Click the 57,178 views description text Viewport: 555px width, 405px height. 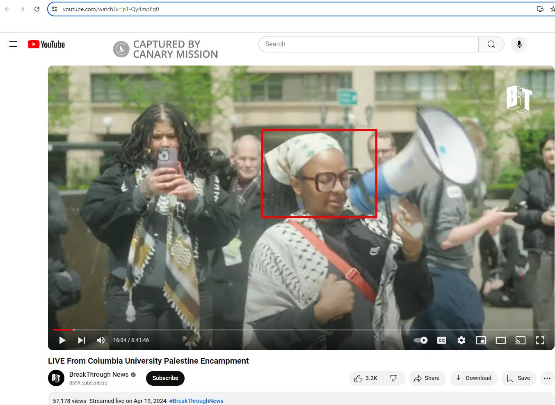point(70,401)
